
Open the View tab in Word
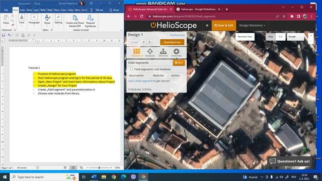pyautogui.click(x=64, y=10)
